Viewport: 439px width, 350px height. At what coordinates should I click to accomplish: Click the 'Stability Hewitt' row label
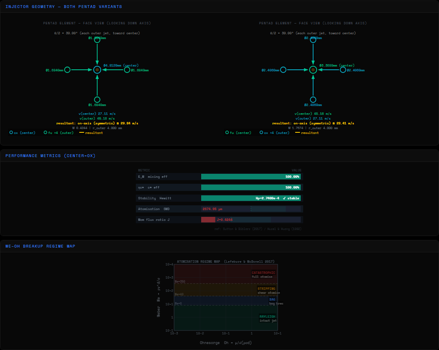coord(155,198)
